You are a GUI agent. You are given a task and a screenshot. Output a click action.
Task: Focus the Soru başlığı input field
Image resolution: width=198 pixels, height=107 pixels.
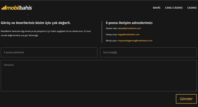[x=148, y=52]
